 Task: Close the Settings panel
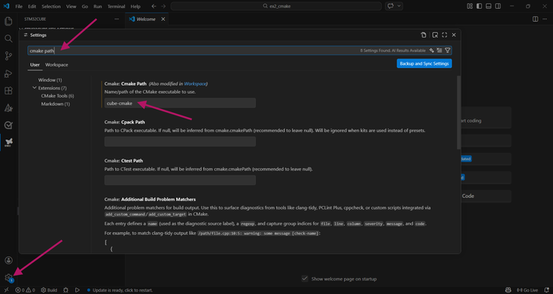pyautogui.click(x=454, y=35)
